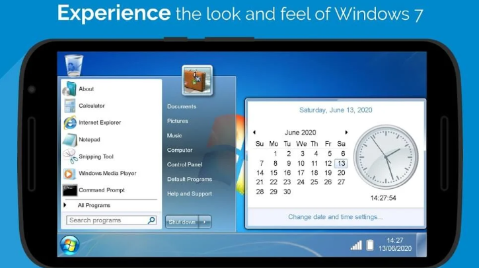This screenshot has width=479, height=268.
Task: Click the Snipping Tool label
Action: (96, 156)
